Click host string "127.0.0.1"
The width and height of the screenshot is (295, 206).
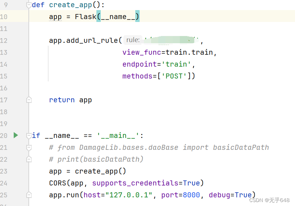tap(129, 195)
